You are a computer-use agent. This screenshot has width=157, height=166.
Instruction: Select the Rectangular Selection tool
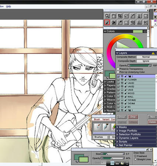[x=126, y=23]
